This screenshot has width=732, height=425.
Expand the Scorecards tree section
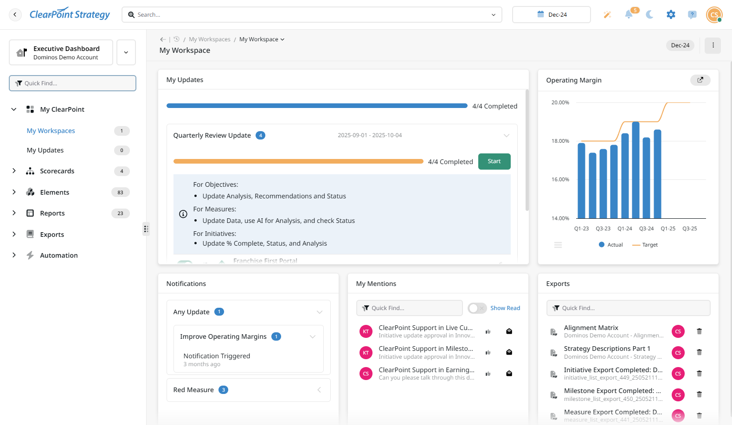point(14,171)
